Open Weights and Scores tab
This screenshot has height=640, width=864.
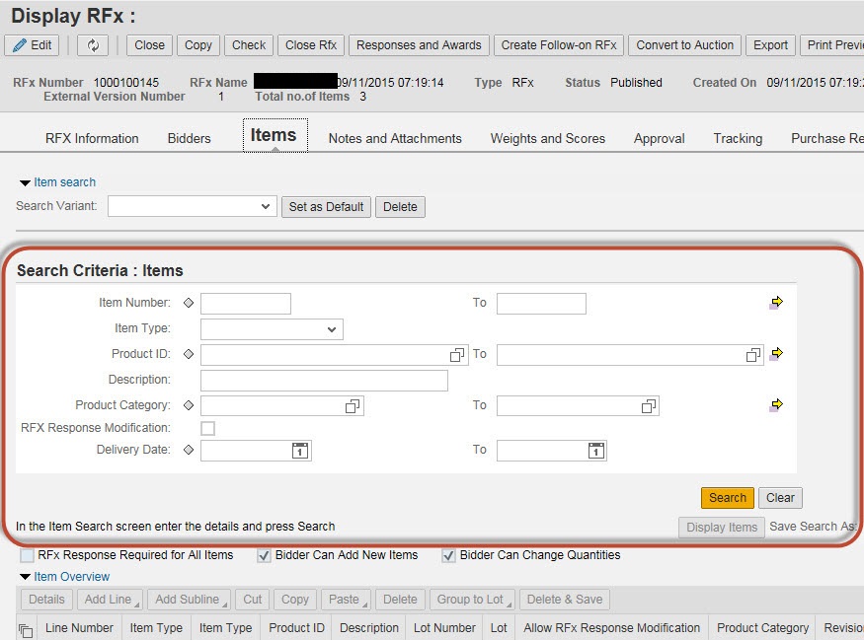(548, 138)
